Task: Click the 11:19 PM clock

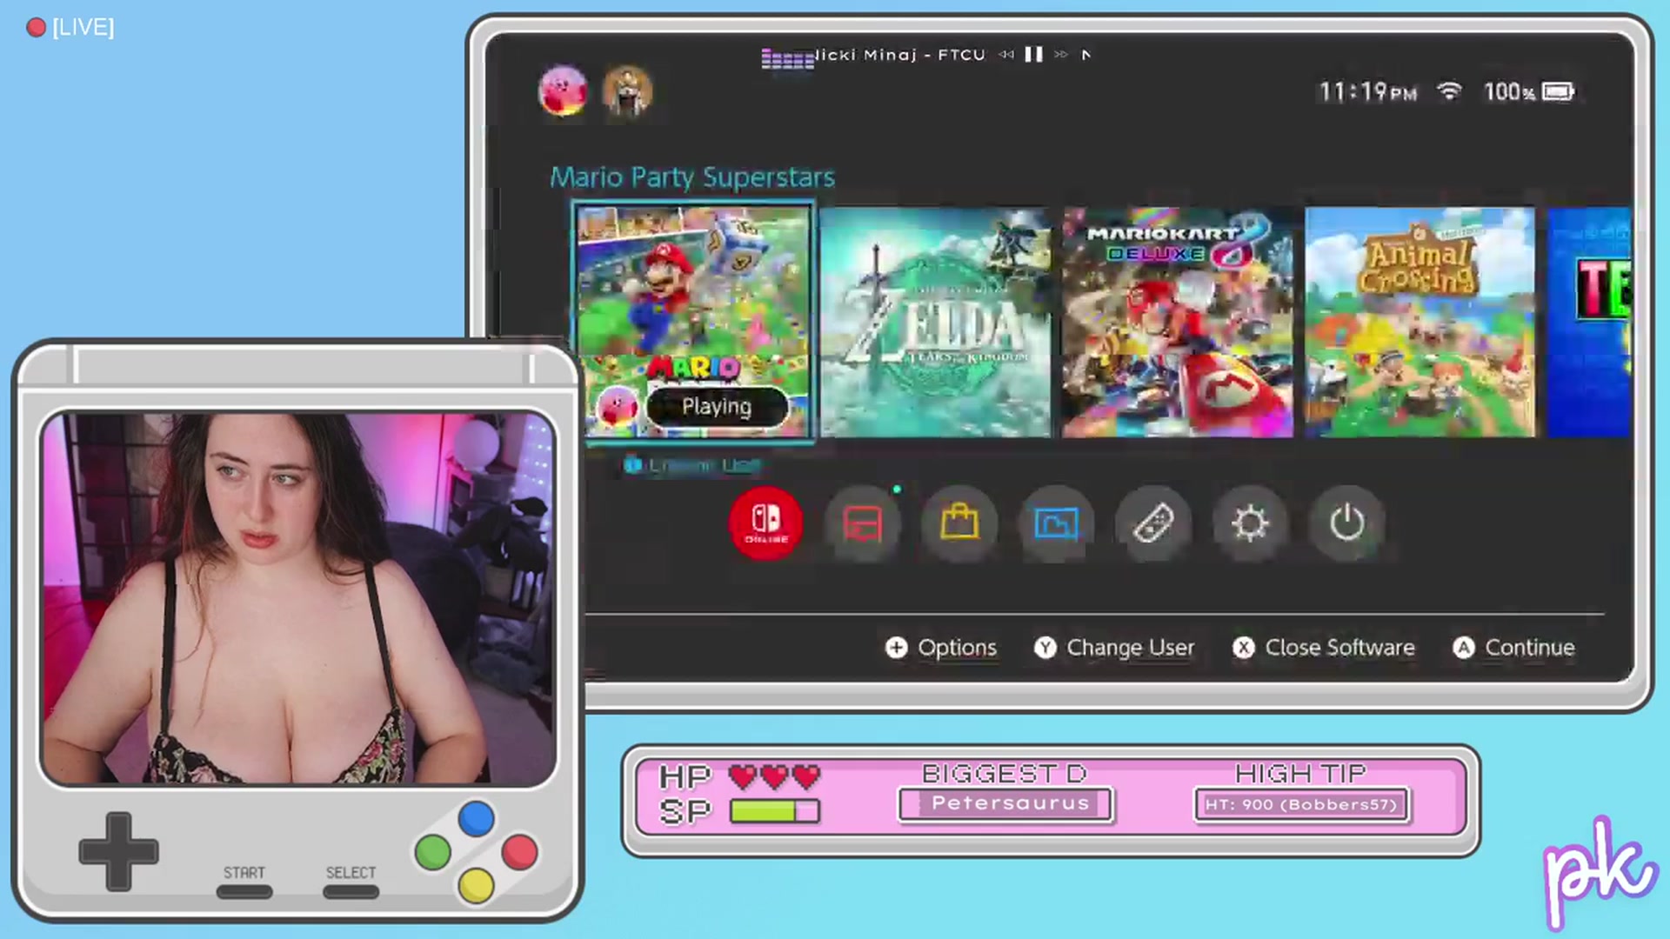Action: pos(1367,91)
